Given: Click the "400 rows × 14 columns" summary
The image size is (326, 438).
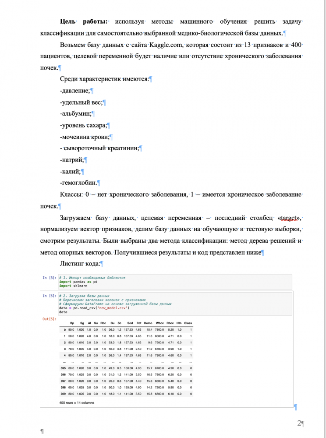Looking at the screenshot, I should coord(77,403).
